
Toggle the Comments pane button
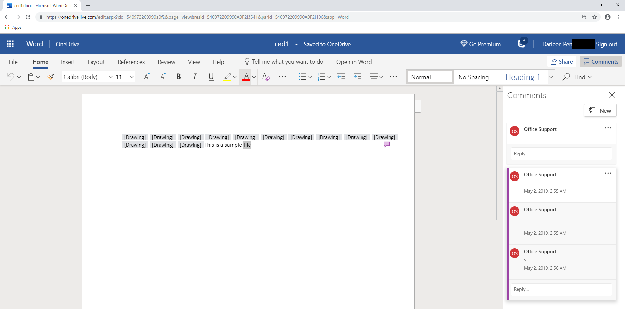click(601, 62)
